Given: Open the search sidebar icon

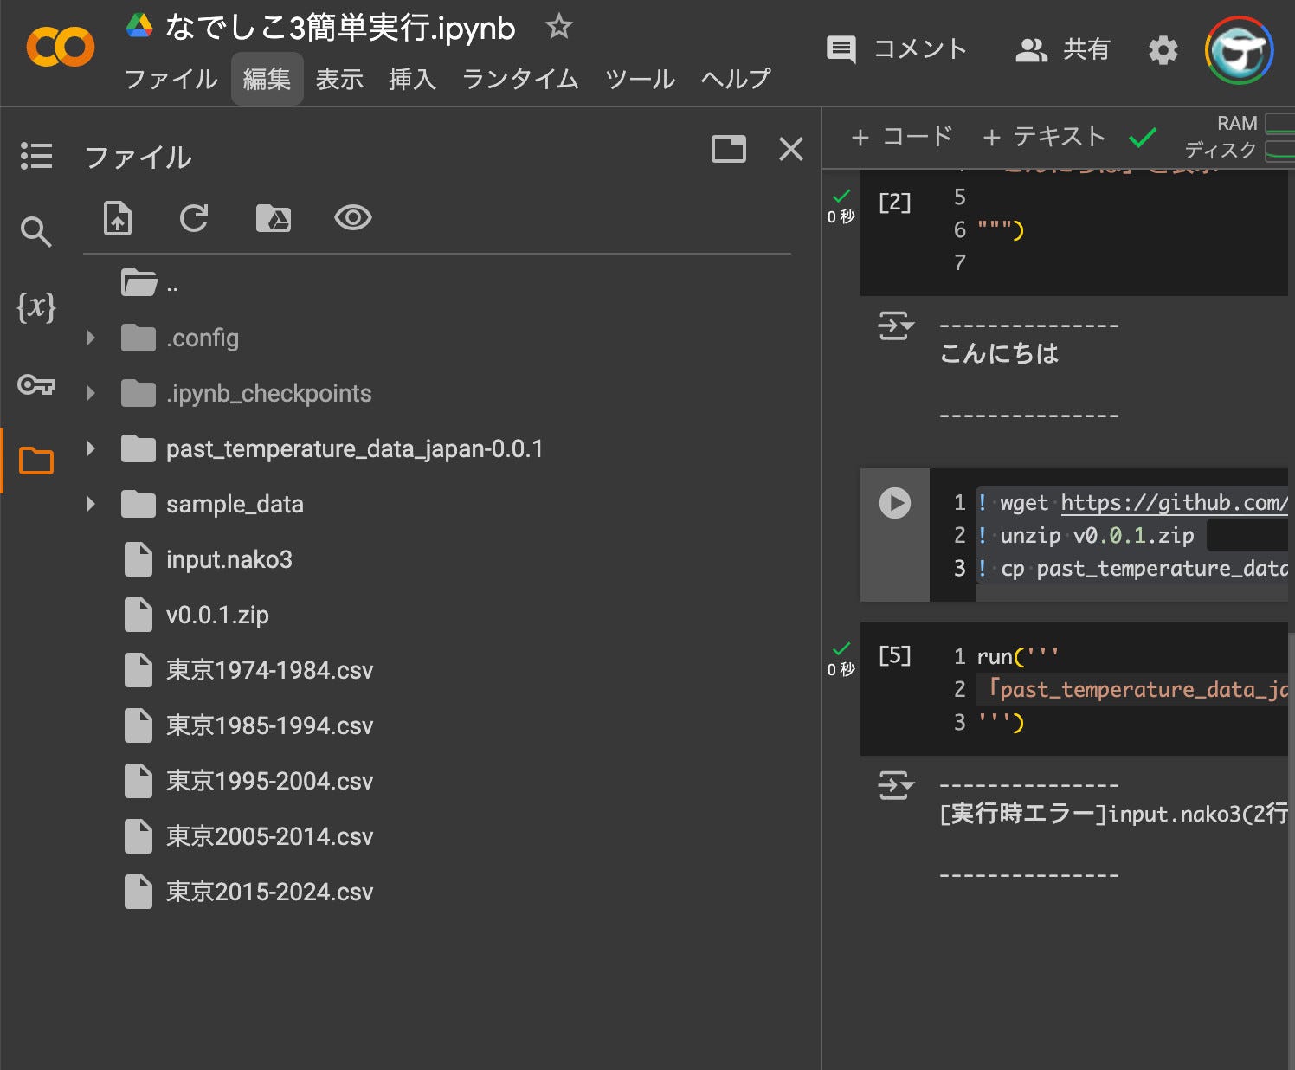Looking at the screenshot, I should pyautogui.click(x=36, y=231).
